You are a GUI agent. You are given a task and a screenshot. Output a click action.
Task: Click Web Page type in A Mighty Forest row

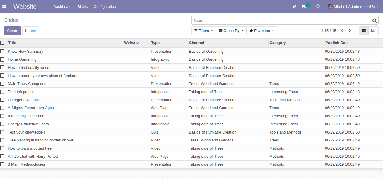click(160, 108)
